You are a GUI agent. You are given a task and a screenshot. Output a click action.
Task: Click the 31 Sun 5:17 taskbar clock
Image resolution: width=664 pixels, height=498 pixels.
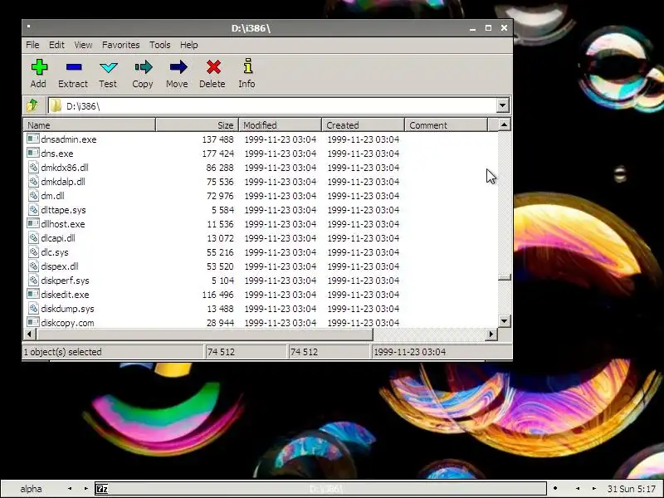tap(632, 489)
